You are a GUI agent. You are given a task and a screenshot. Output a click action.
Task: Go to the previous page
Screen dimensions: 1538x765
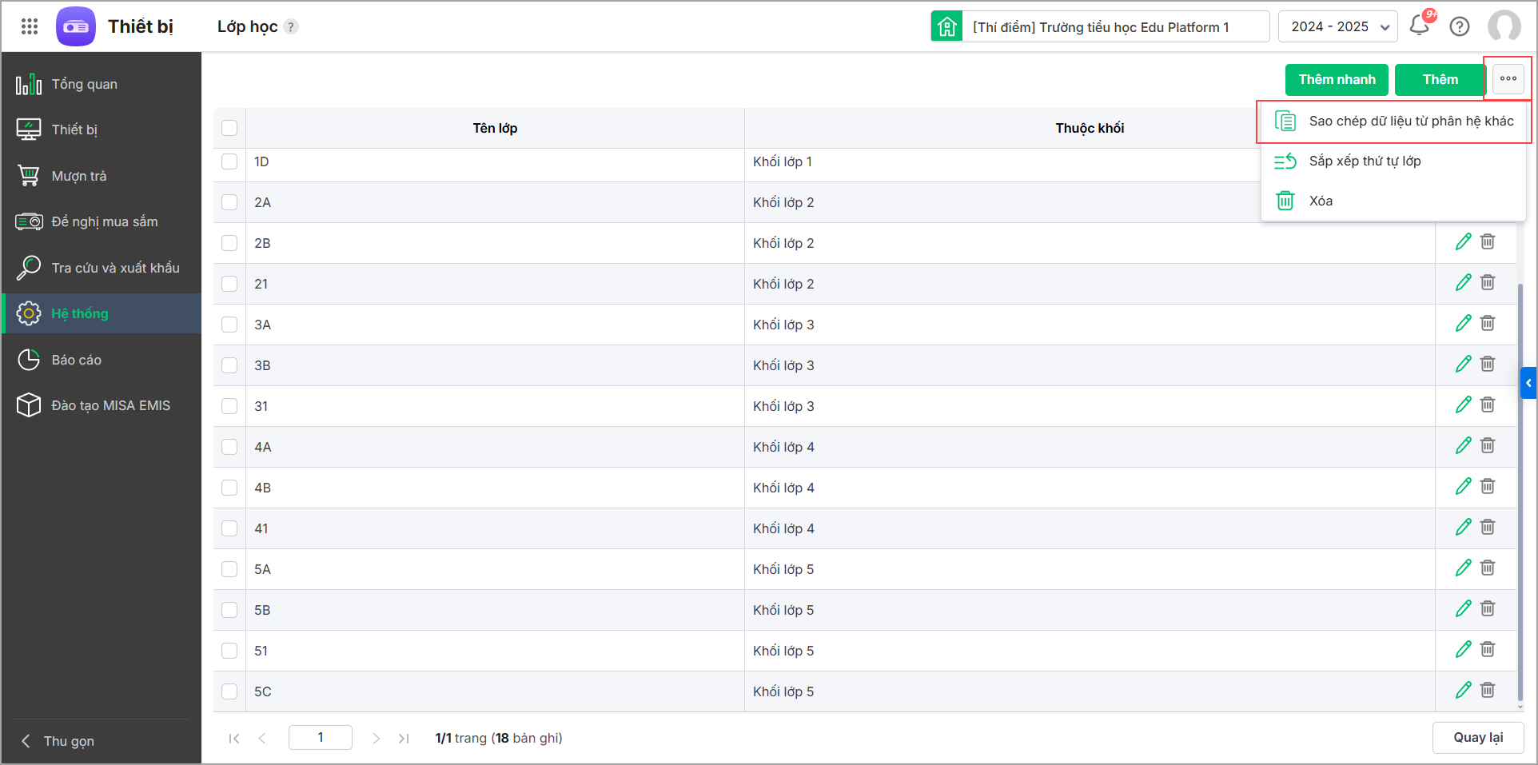tap(262, 739)
